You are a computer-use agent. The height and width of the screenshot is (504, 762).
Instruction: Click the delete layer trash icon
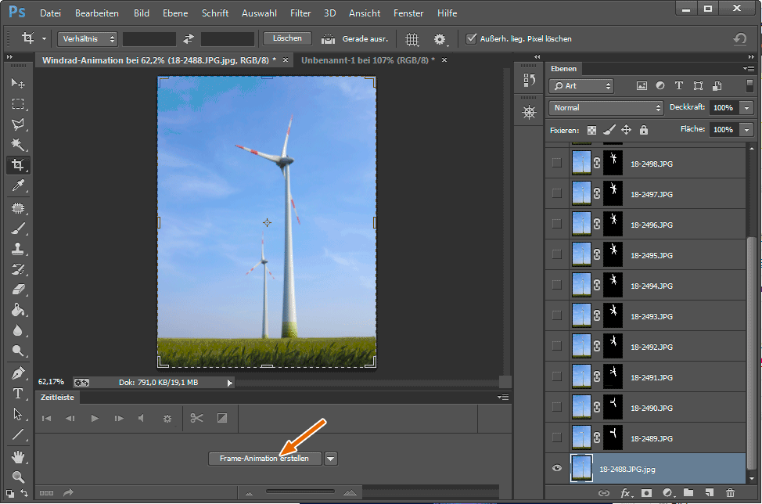pyautogui.click(x=730, y=493)
